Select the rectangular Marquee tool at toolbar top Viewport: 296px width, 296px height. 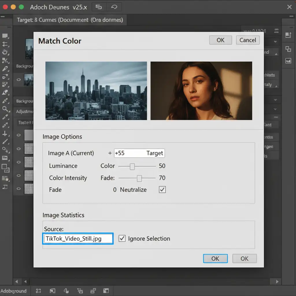click(x=5, y=36)
